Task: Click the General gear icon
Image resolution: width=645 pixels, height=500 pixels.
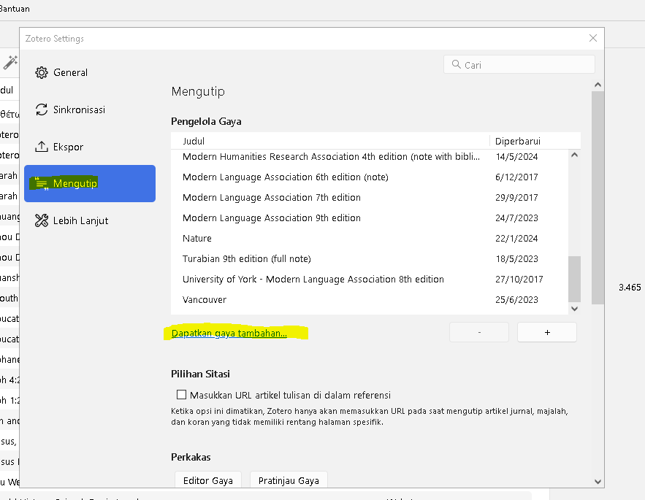Action: pos(41,72)
